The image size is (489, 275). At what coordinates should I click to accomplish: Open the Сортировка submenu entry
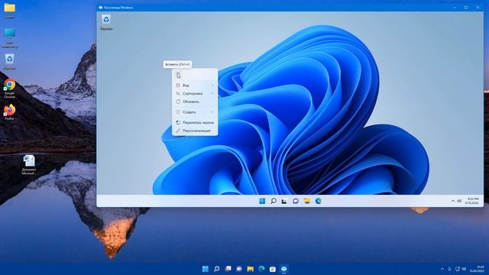click(195, 93)
